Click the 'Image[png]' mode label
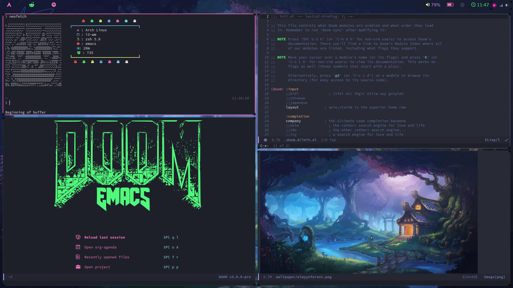The height and width of the screenshot is (288, 513). (x=494, y=277)
